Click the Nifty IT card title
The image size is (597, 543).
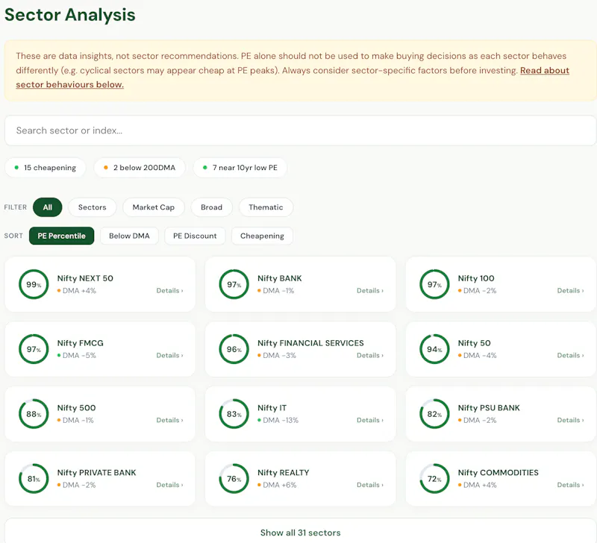pos(272,407)
